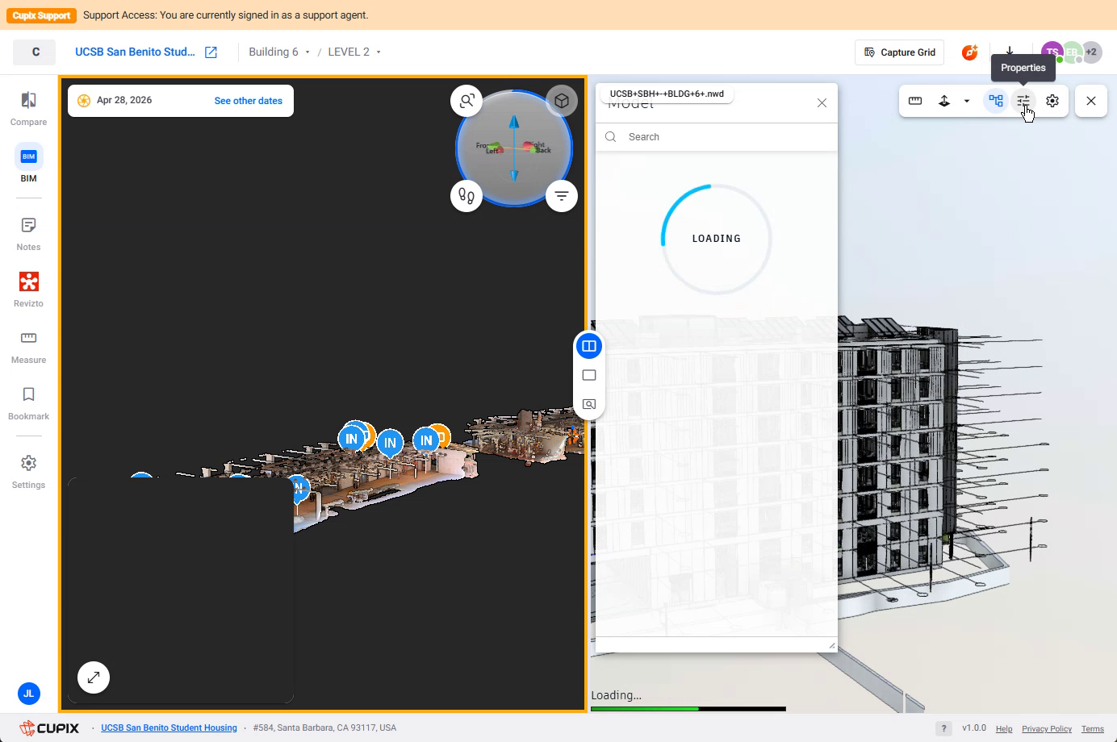Click the footsteps walk-mode icon
The width and height of the screenshot is (1117, 742).
tap(466, 196)
